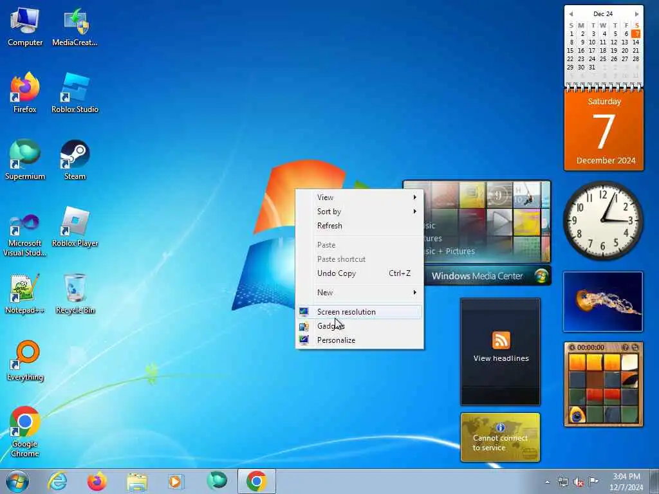This screenshot has width=659, height=494.
Task: Open Supermium from the taskbar
Action: (217, 481)
